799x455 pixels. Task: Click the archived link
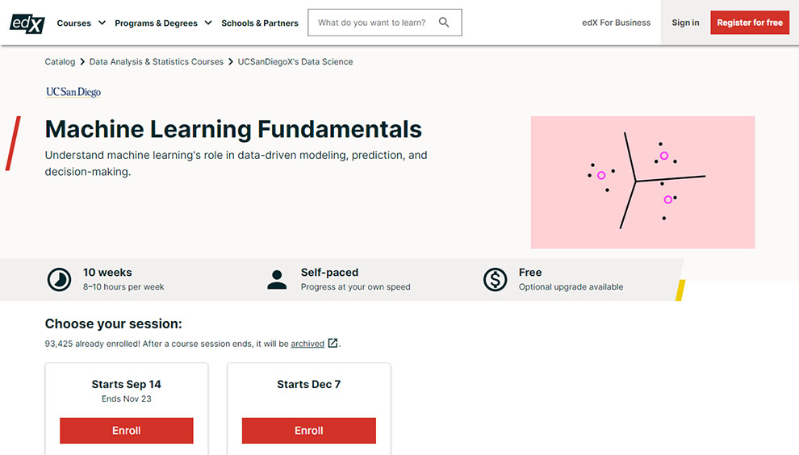pyautogui.click(x=307, y=344)
